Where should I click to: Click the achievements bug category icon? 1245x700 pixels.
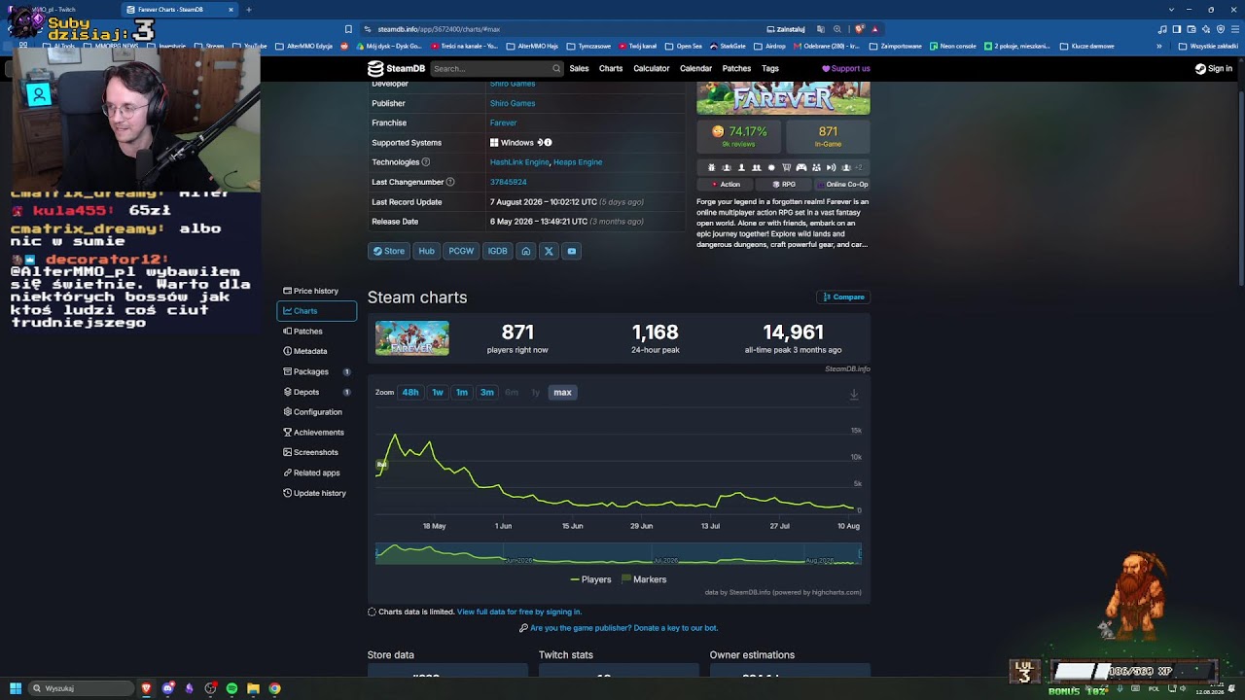[711, 167]
